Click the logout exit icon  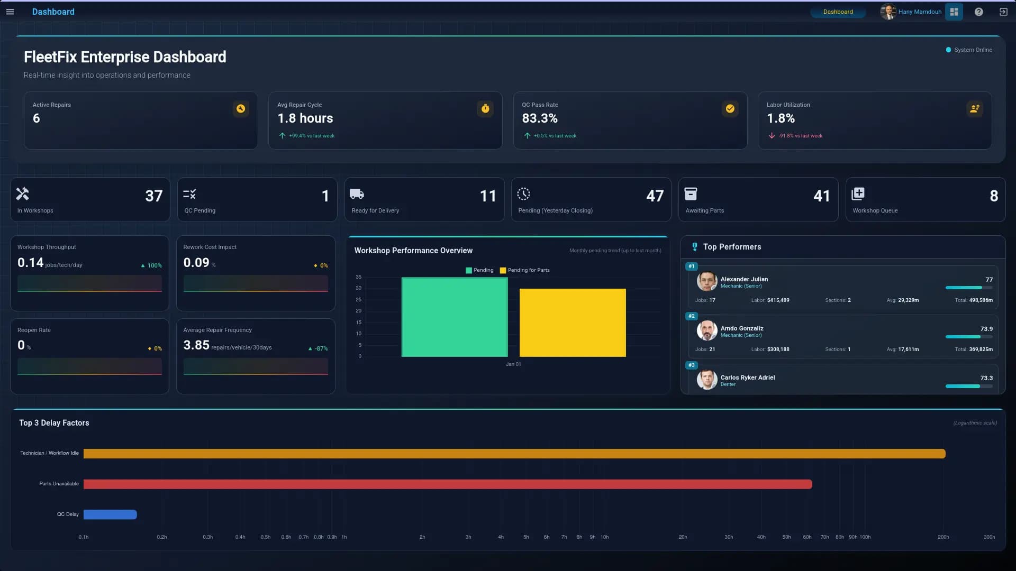pos(1003,12)
